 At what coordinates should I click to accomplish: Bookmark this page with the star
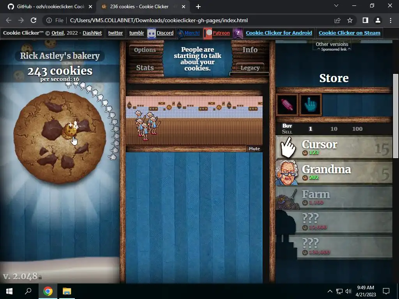[350, 20]
